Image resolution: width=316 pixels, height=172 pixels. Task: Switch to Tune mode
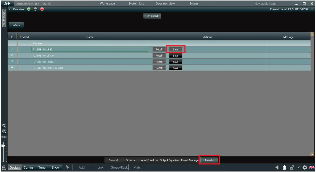click(x=42, y=167)
